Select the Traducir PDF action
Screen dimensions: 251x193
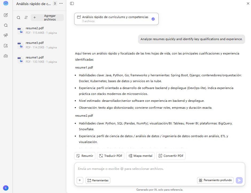(111, 156)
